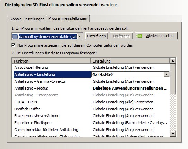The height and width of the screenshot is (149, 188).
Task: Click the Wiederherstellen button
Action: [156, 36]
